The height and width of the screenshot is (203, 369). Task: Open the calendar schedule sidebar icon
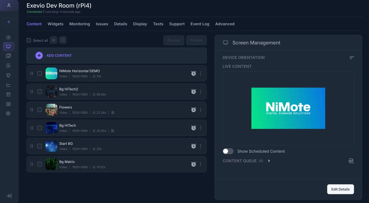pos(8,94)
